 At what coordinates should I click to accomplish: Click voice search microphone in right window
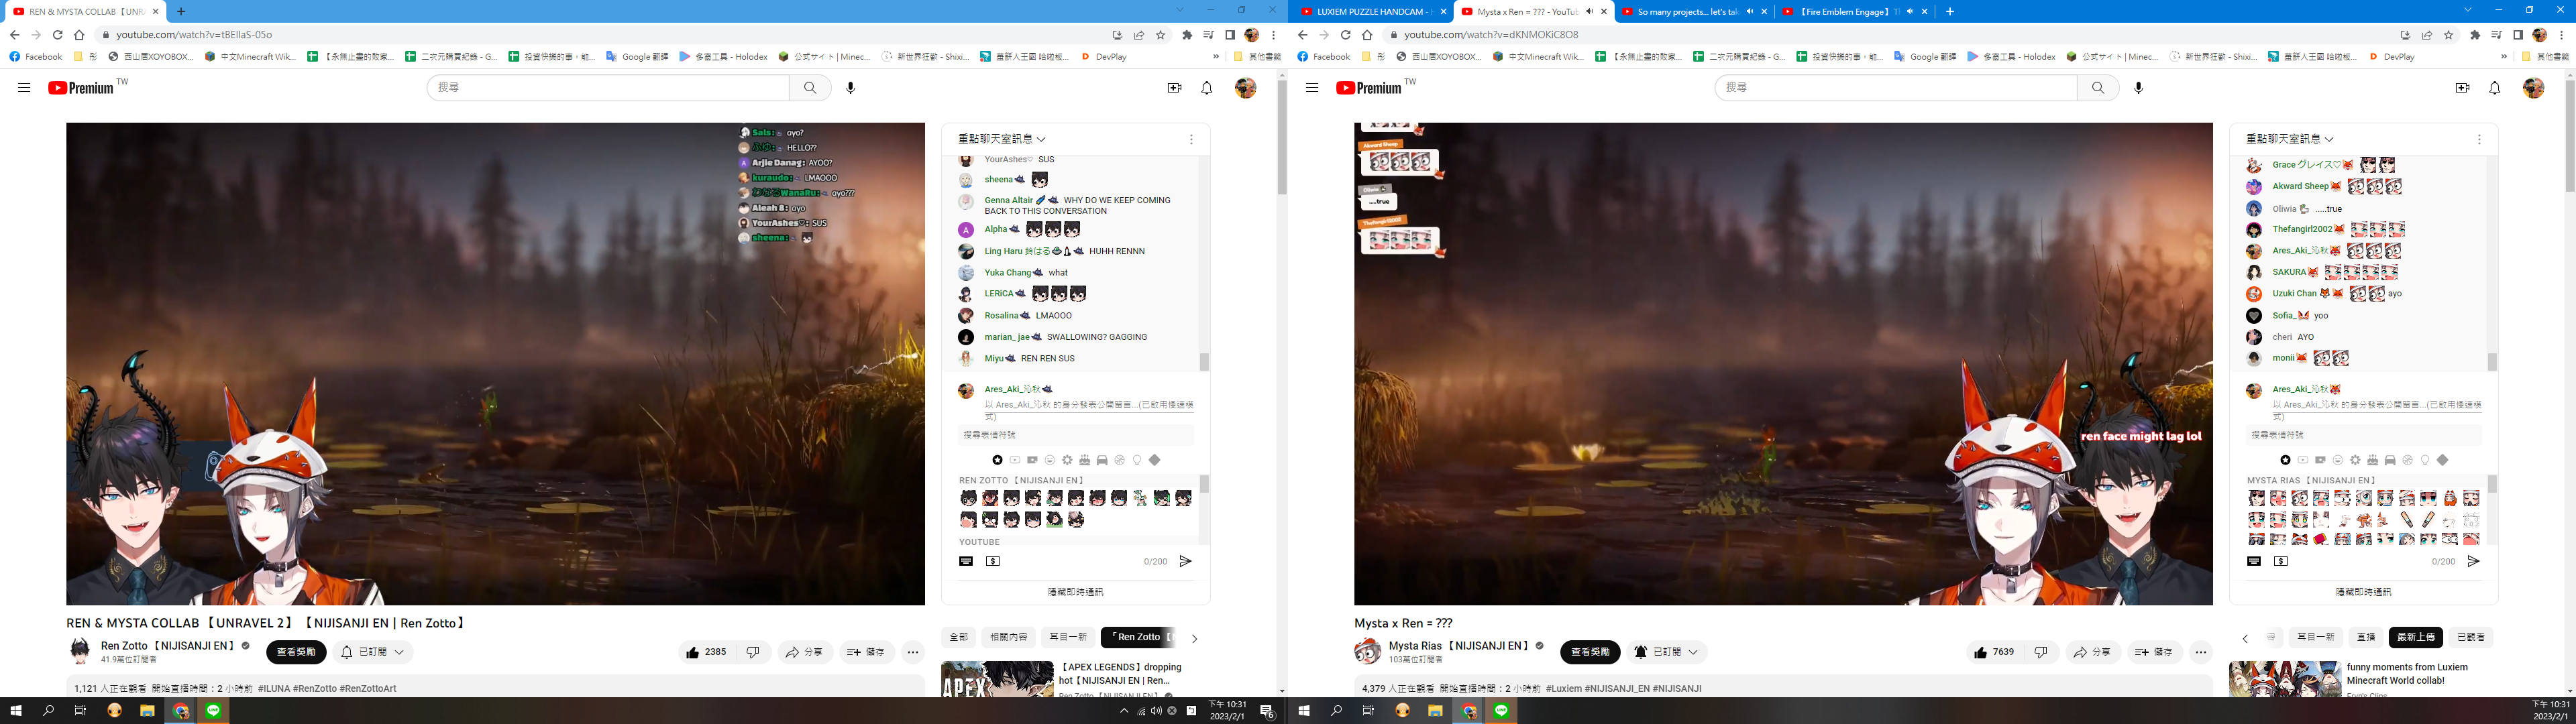2138,88
